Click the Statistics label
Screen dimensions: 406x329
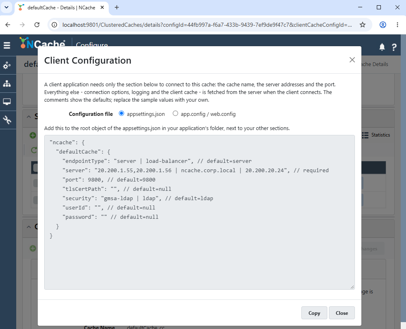(x=380, y=135)
